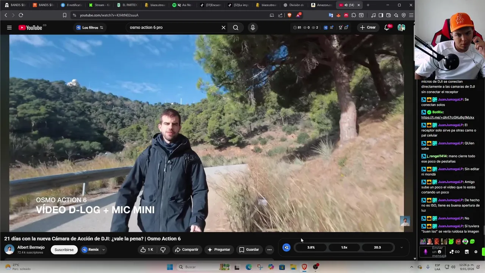Open the Albert Bermejo channel name link
The width and height of the screenshot is (485, 273).
click(31, 247)
